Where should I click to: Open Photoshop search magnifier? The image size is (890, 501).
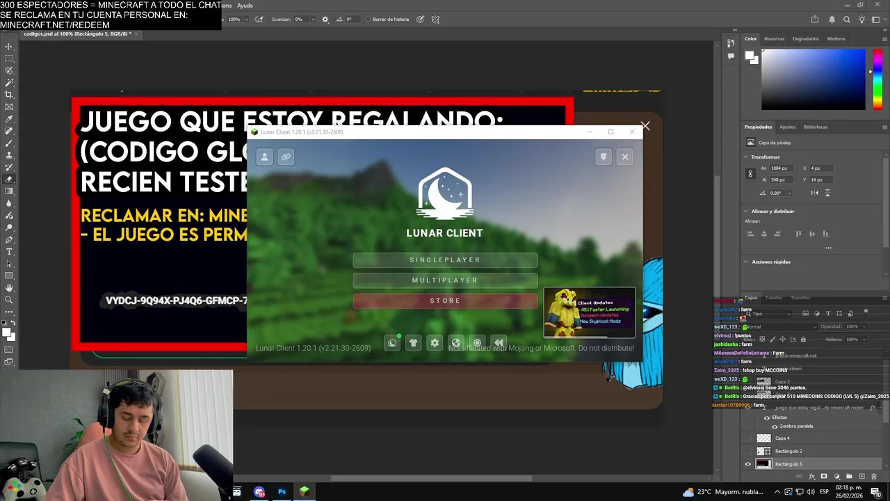point(847,19)
